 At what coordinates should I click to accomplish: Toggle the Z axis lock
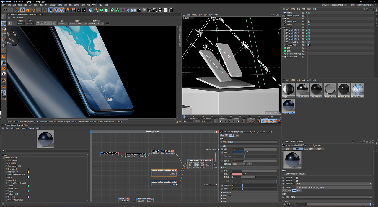click(61, 10)
